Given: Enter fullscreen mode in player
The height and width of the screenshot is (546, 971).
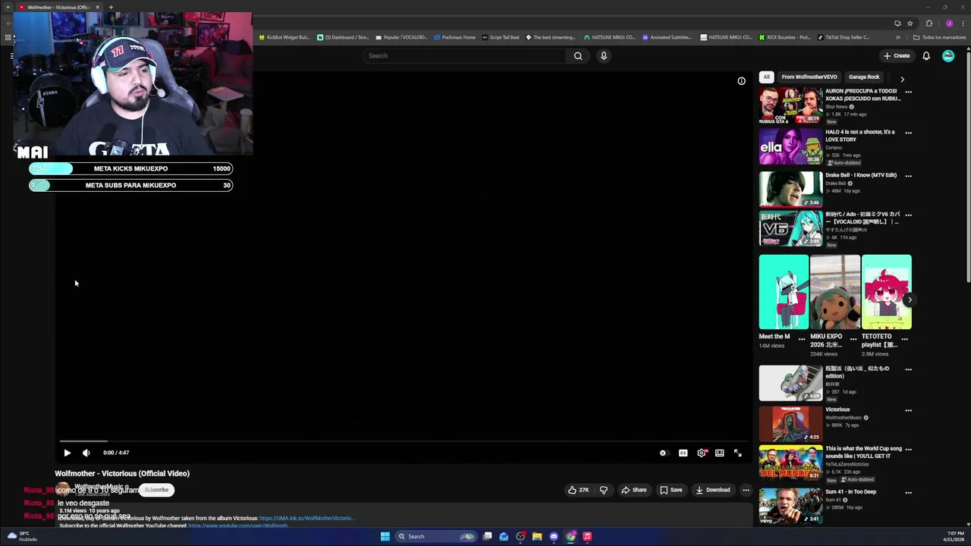Looking at the screenshot, I should (x=737, y=453).
